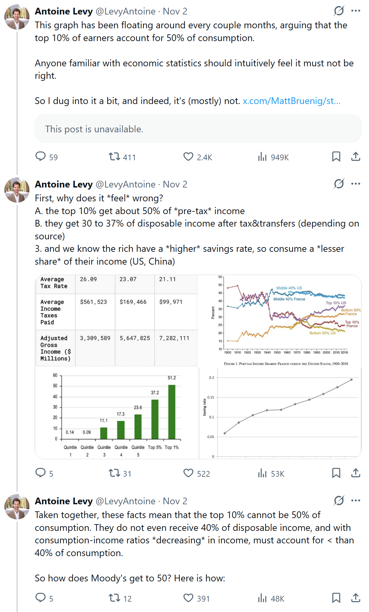369x612 pixels.
Task: Share the first post
Action: click(356, 157)
